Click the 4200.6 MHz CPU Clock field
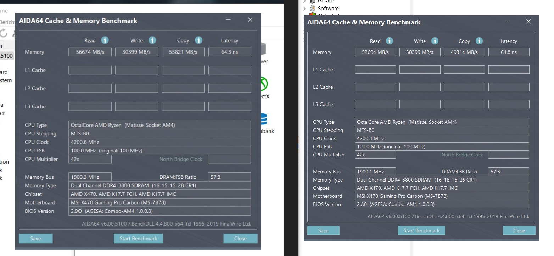 click(x=160, y=142)
